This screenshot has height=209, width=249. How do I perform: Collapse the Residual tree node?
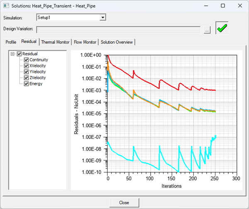(12, 54)
